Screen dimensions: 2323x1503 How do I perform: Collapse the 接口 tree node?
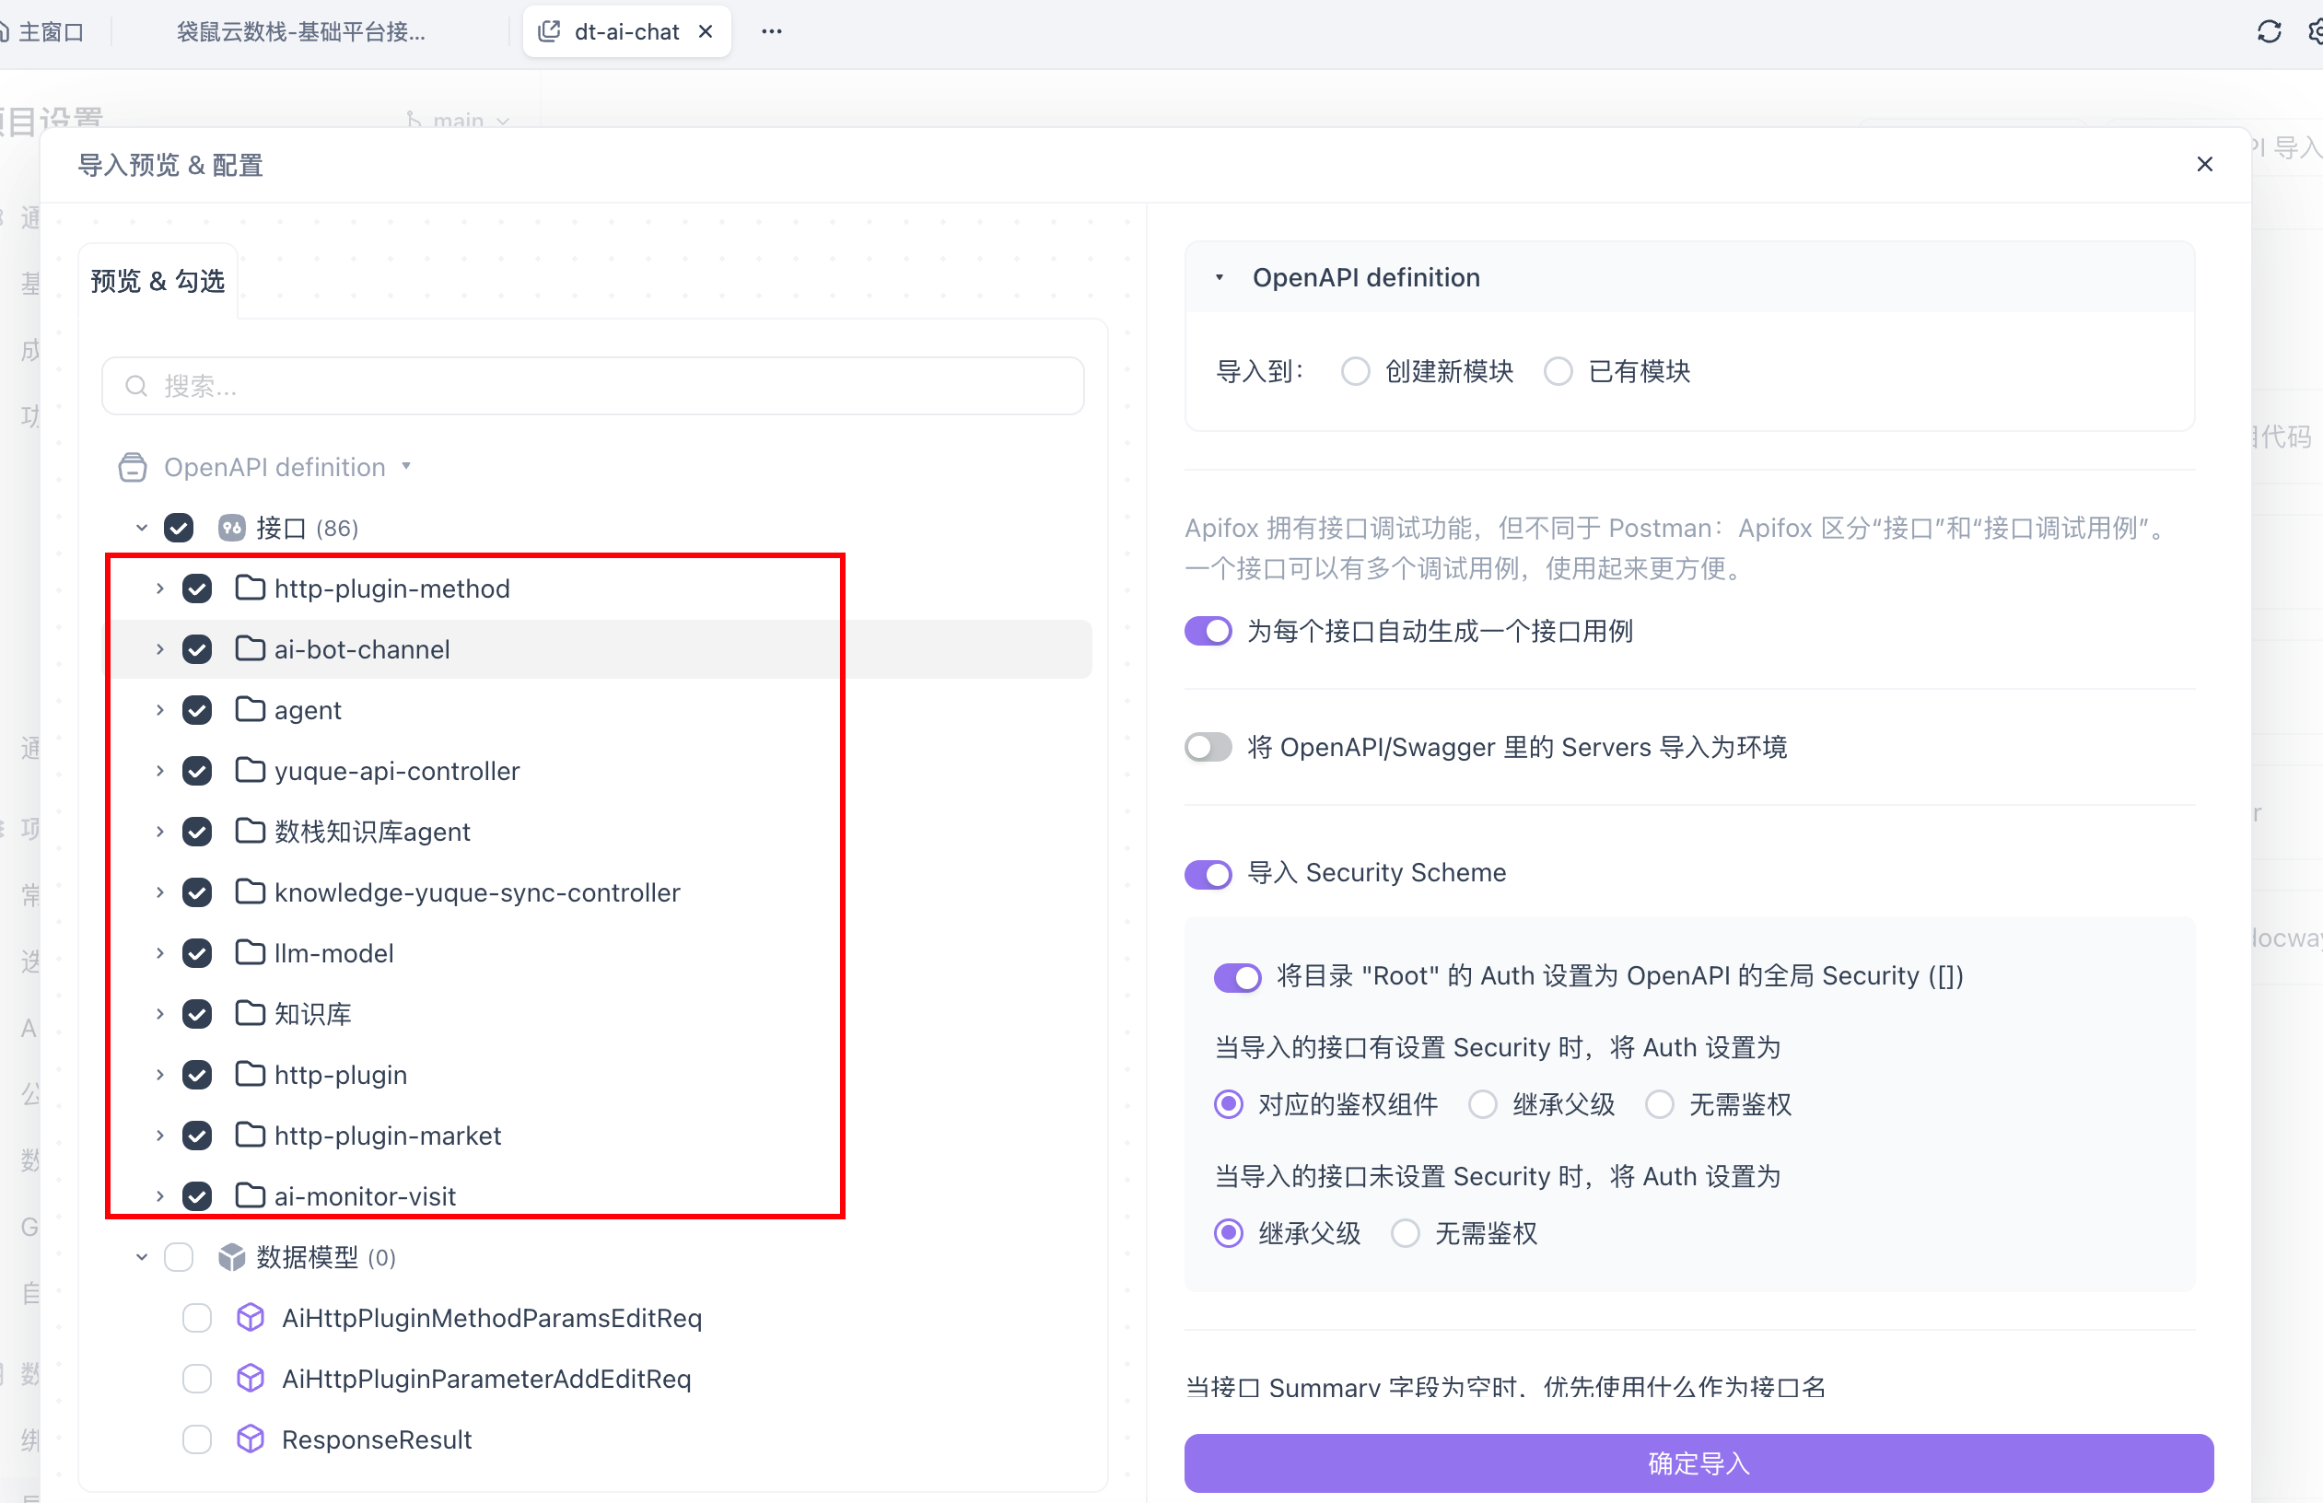[142, 528]
